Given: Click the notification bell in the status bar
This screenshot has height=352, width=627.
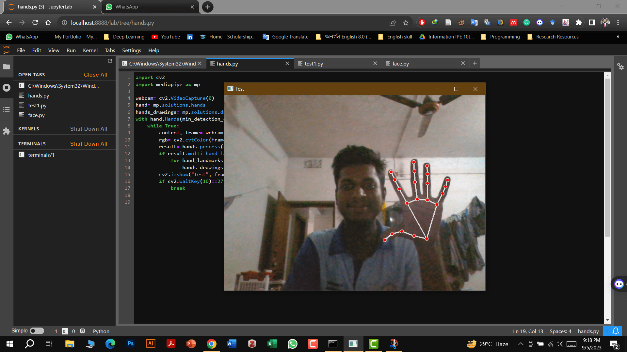Looking at the screenshot, I should (x=616, y=331).
